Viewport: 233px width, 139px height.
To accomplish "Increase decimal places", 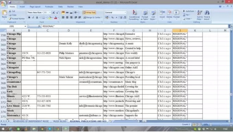I will [121, 18].
